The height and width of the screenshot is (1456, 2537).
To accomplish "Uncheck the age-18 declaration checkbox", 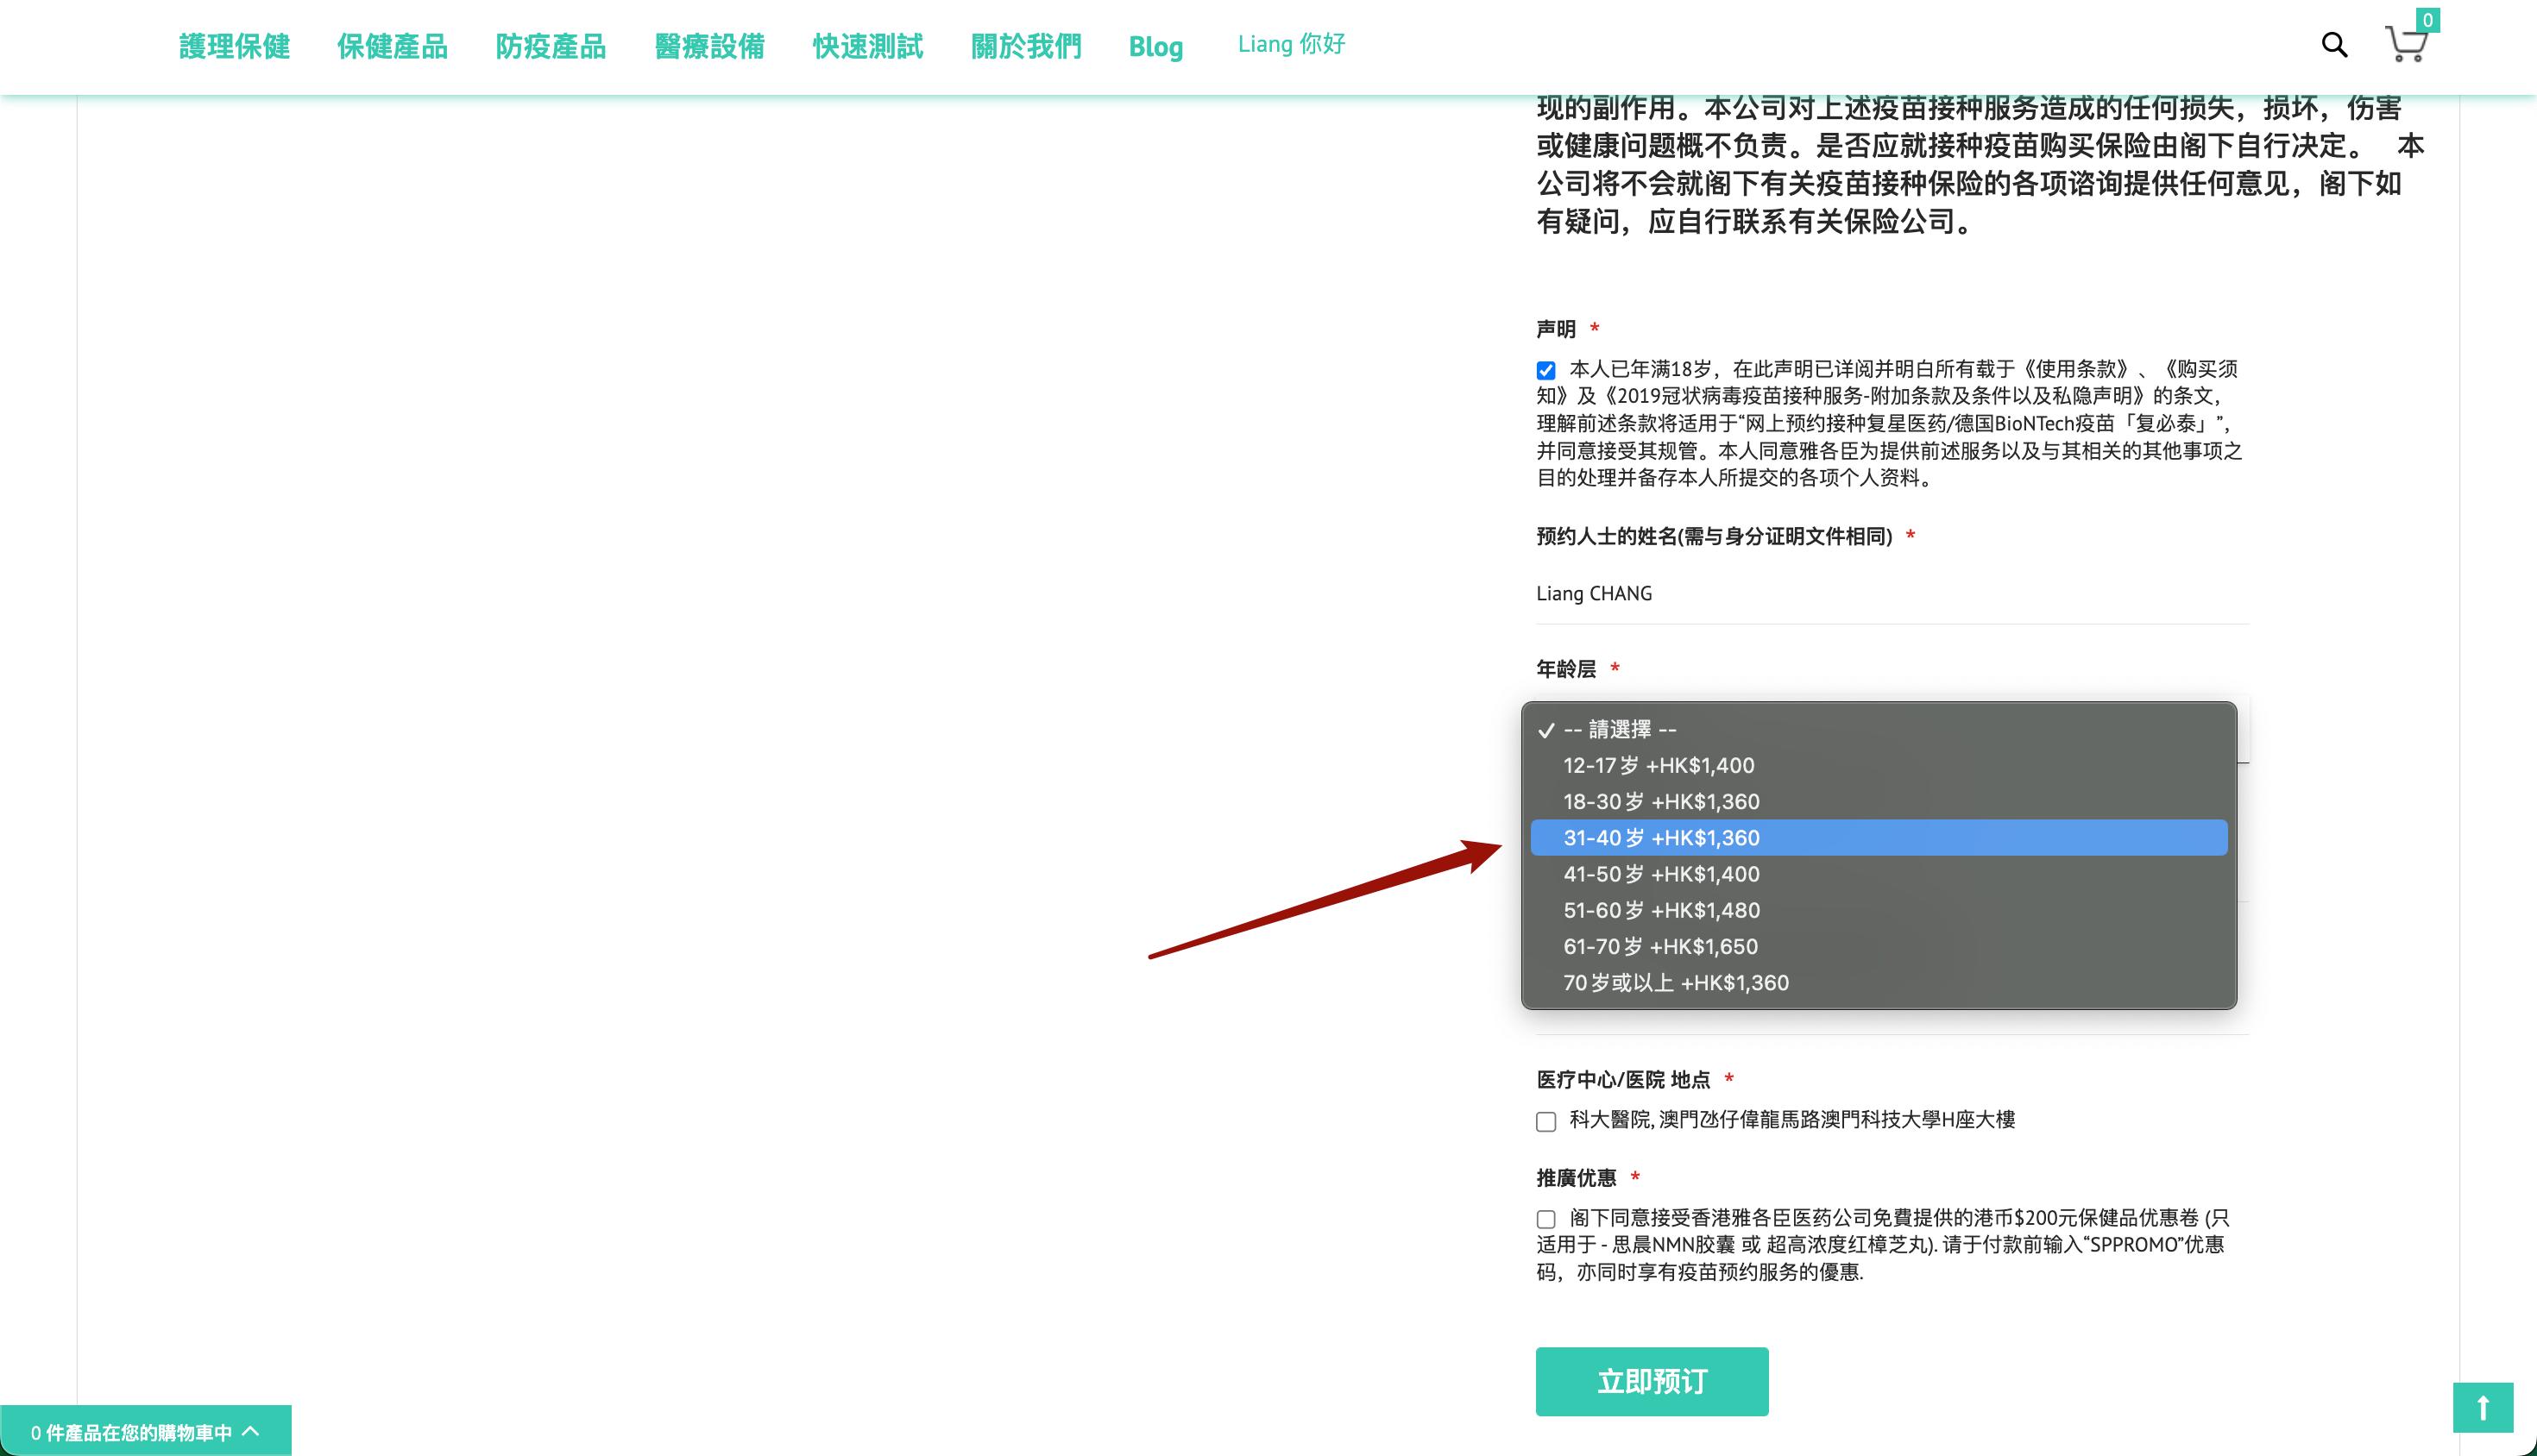I will pos(1545,369).
